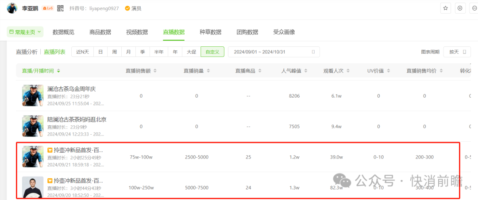The image size is (478, 200).
Task: Click the 8206 peak popularity value
Action: tap(294, 96)
